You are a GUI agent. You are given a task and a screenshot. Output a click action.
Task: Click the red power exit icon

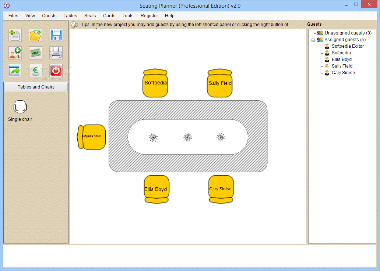point(56,71)
